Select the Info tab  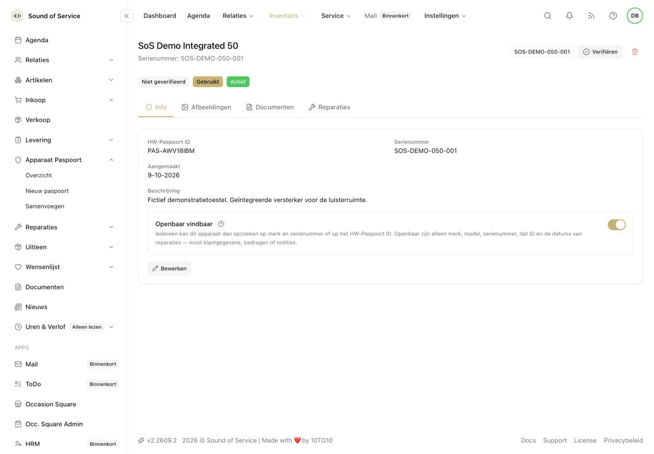(x=156, y=107)
